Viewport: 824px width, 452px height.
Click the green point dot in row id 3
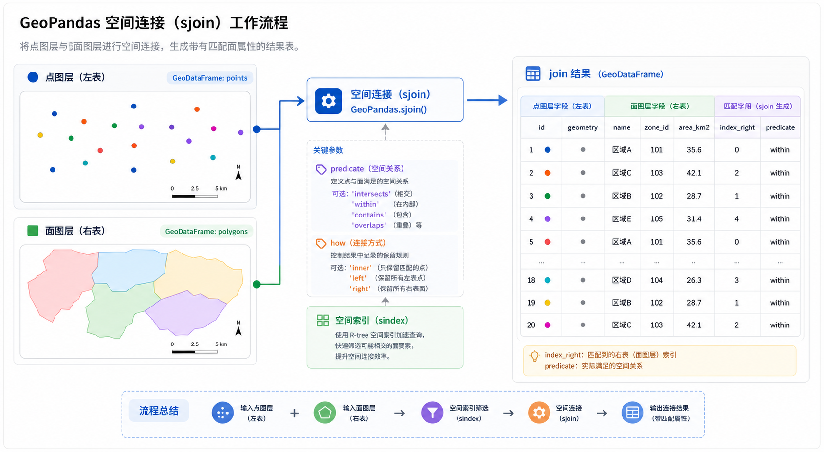coord(548,196)
